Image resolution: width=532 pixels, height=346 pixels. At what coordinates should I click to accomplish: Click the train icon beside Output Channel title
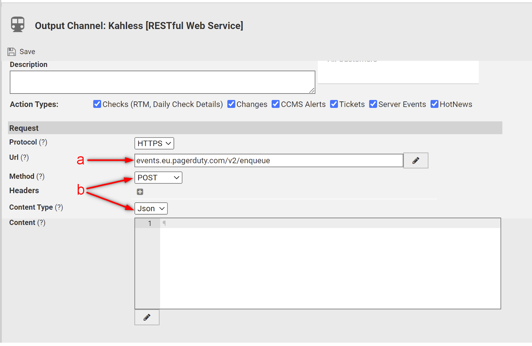point(18,25)
